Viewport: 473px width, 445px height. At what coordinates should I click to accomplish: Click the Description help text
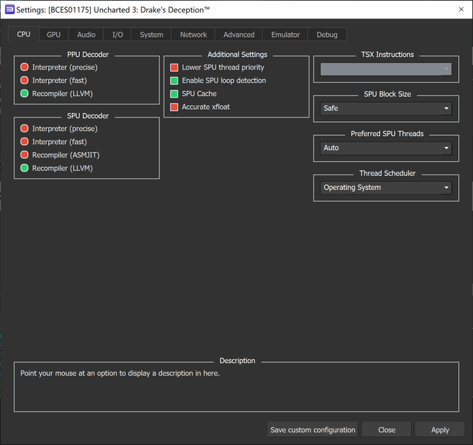click(x=120, y=373)
